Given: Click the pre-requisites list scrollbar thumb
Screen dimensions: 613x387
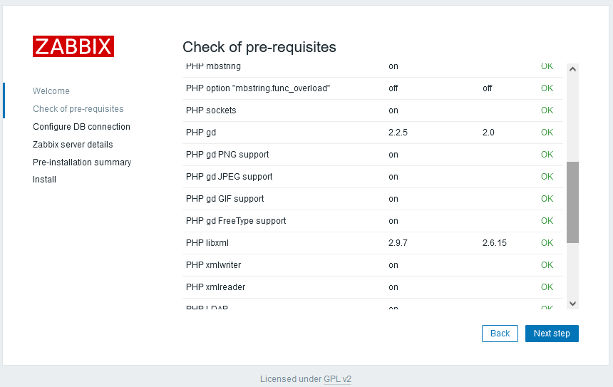Looking at the screenshot, I should click(x=572, y=202).
